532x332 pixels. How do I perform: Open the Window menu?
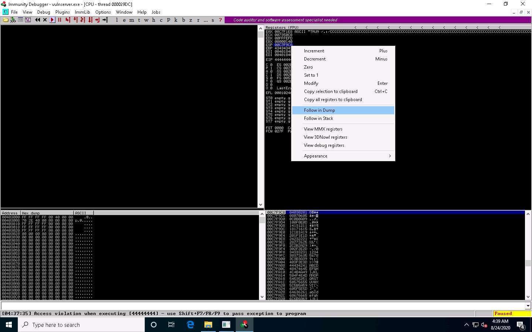[x=124, y=12]
